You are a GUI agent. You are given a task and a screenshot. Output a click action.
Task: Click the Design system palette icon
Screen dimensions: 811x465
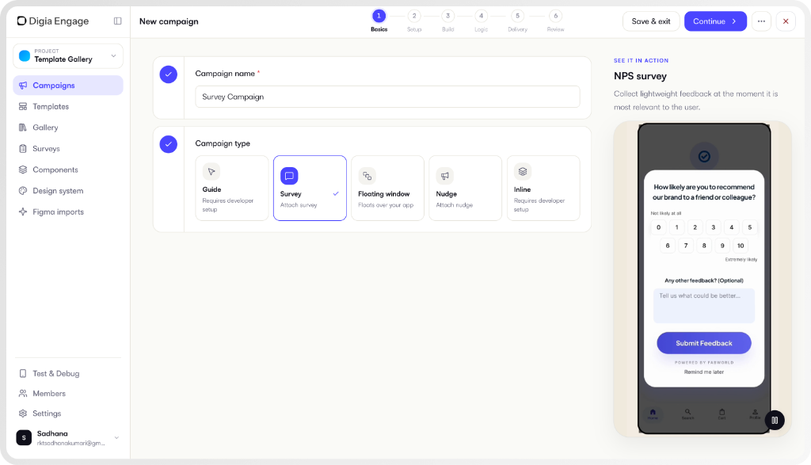pyautogui.click(x=23, y=191)
